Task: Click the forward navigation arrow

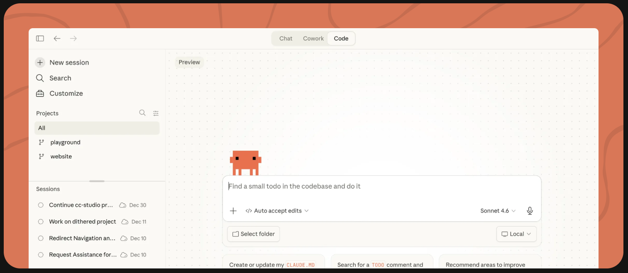Action: [73, 39]
